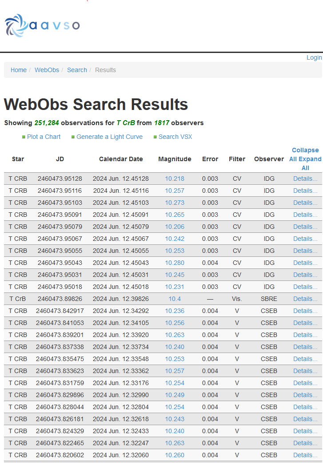Open magnitude 10.218 link
323x463 pixels.
tap(175, 179)
